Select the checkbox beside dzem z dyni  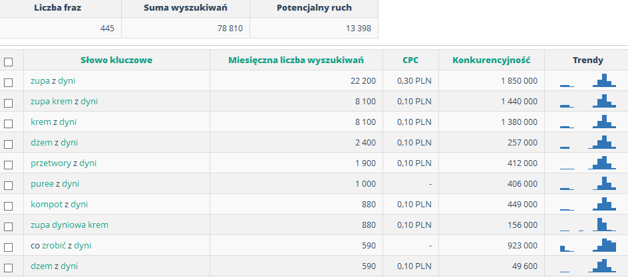8,268
